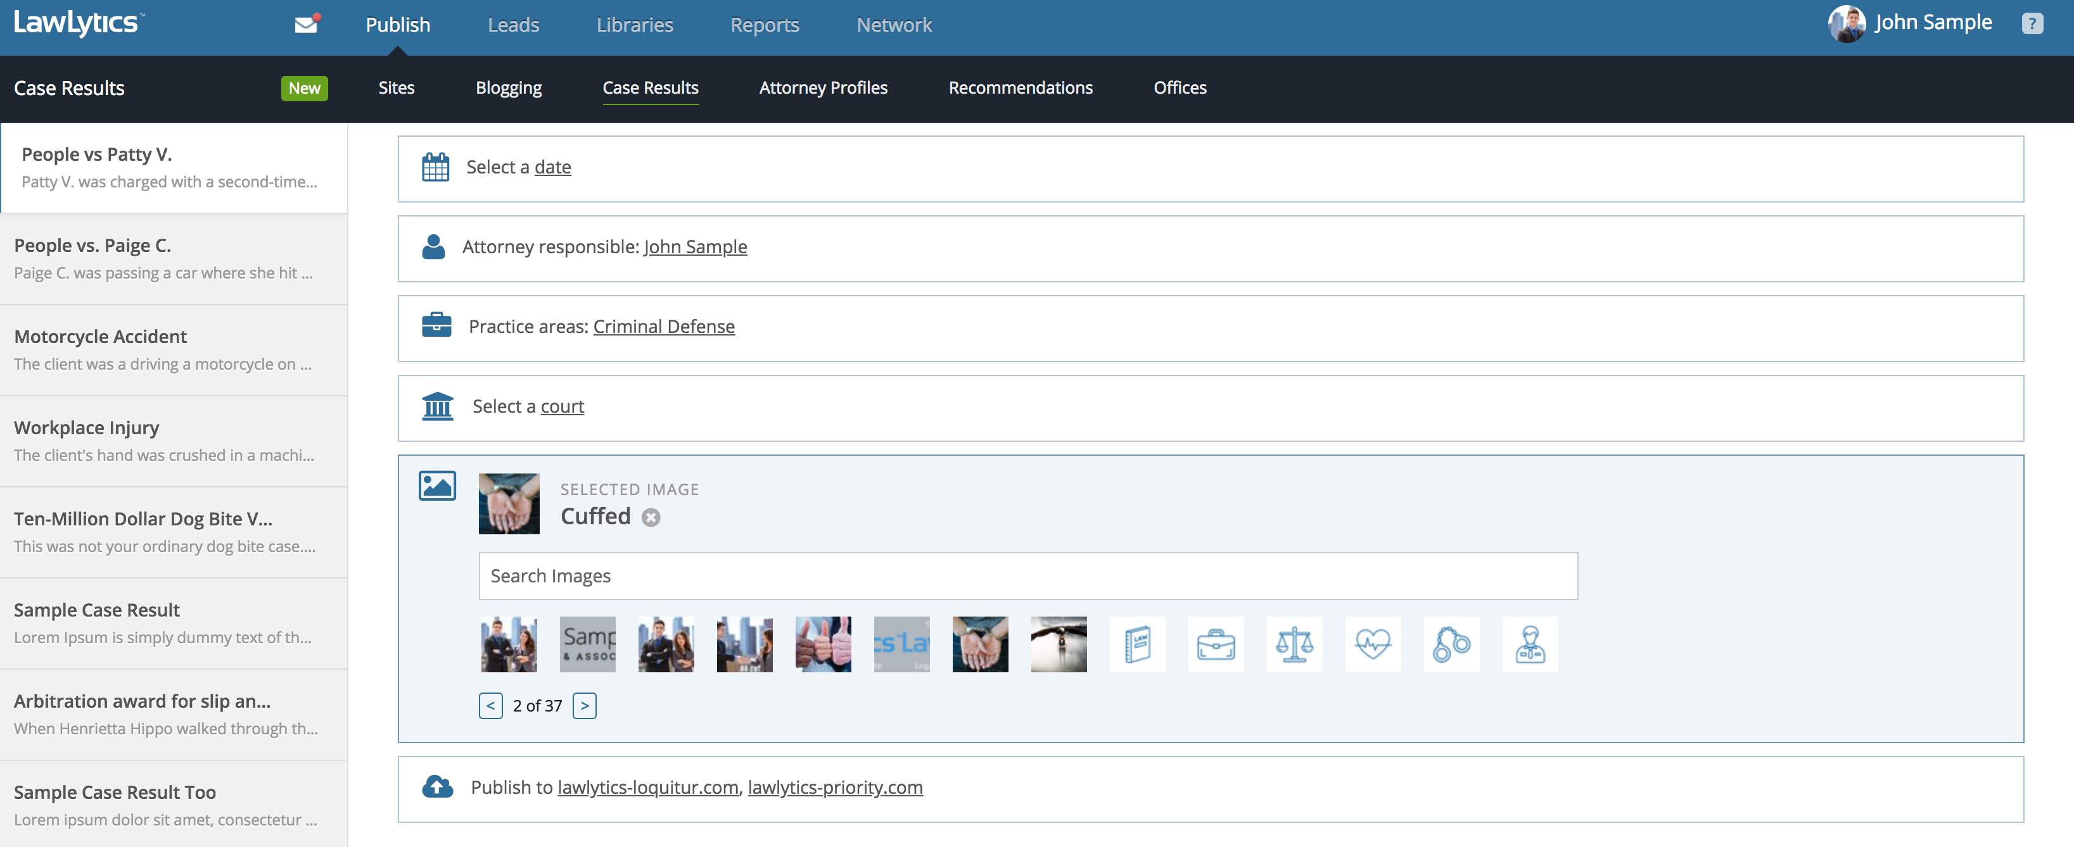The height and width of the screenshot is (847, 2074).
Task: Open the help question mark icon
Action: 2032,23
